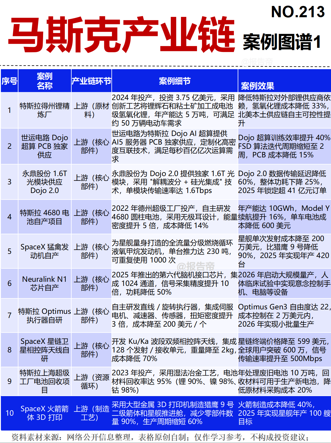
Task: Click the sequence number 1 cell
Action: tap(9, 110)
